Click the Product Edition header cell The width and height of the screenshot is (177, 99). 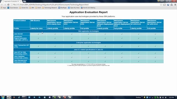22,23
